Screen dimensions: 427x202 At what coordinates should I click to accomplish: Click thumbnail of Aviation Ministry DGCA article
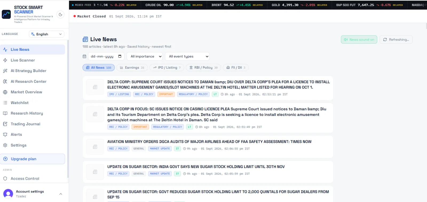95,147
